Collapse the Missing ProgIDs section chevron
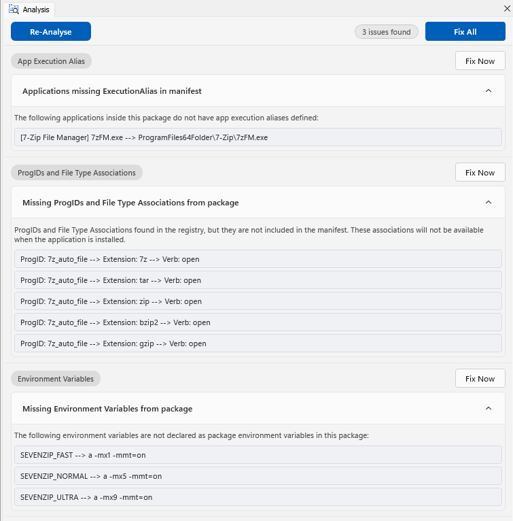Viewport: 513px width, 521px height. 489,203
